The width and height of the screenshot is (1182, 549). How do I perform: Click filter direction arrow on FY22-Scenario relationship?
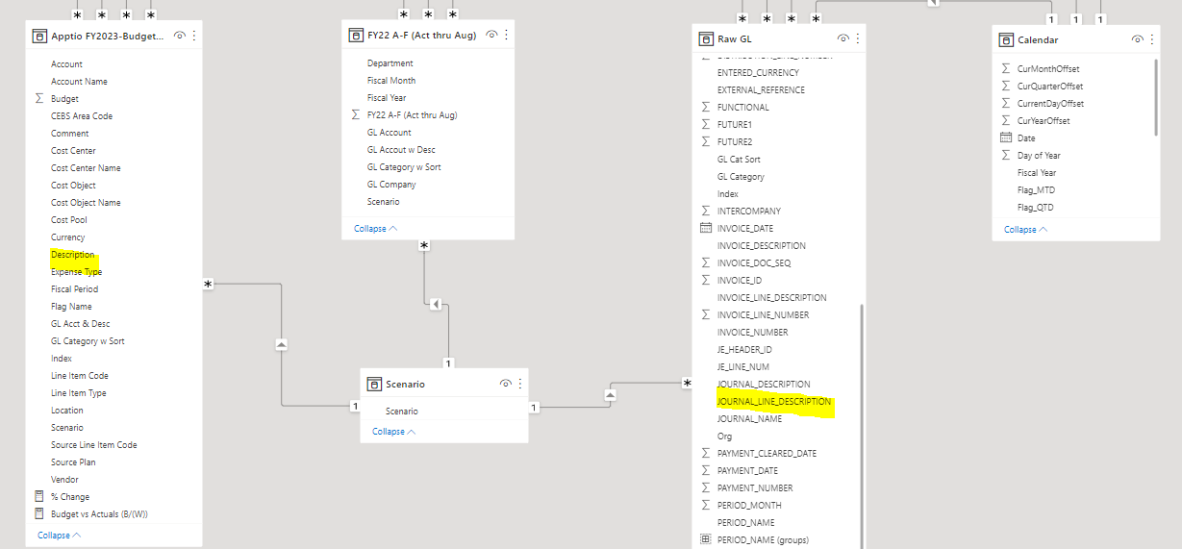pyautogui.click(x=436, y=305)
